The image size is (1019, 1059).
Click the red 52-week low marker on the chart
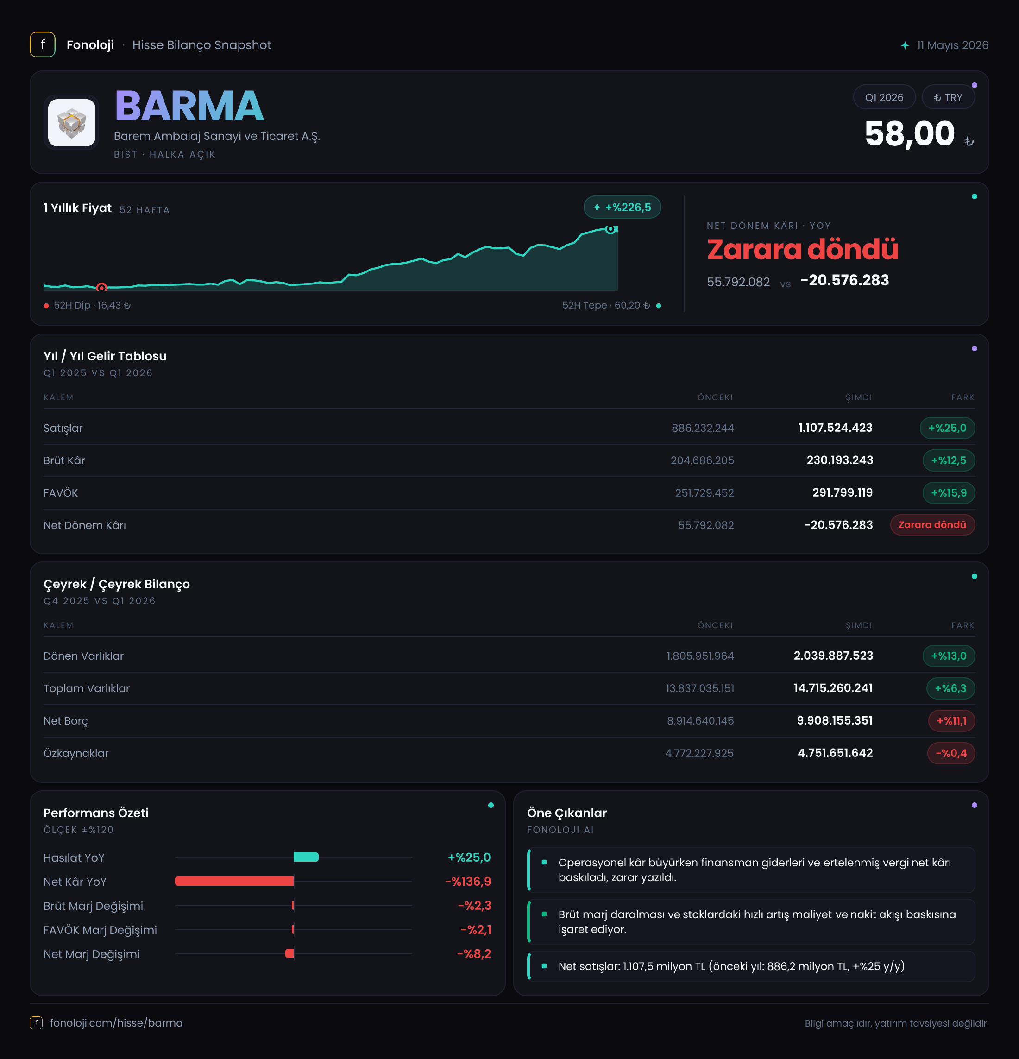click(101, 287)
